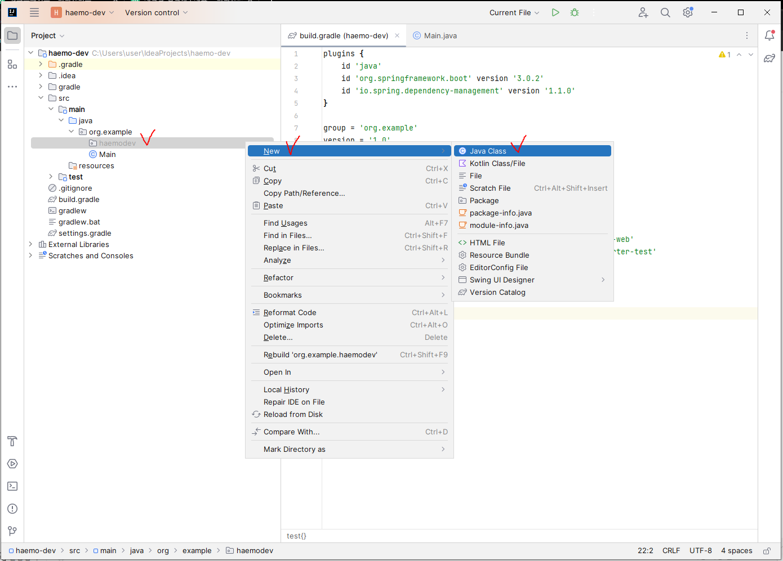Click haemodev in the breadcrumb bar

(250, 551)
